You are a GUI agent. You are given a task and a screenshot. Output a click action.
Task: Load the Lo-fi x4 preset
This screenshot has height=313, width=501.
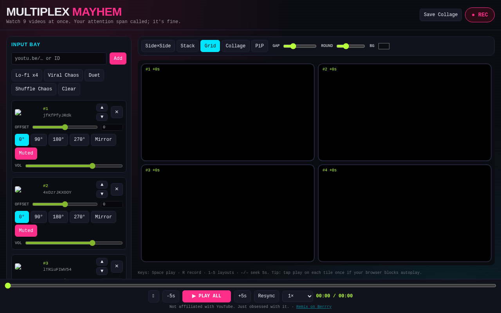pyautogui.click(x=27, y=76)
